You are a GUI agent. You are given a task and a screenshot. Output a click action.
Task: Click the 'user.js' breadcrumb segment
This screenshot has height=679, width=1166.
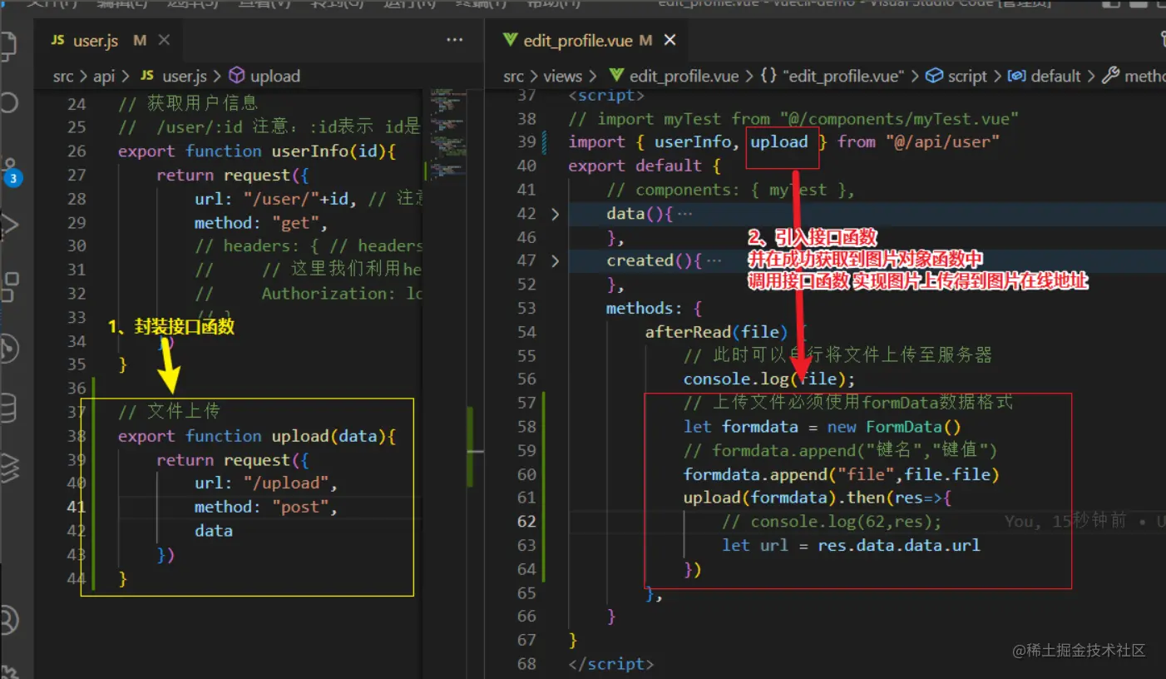[173, 76]
